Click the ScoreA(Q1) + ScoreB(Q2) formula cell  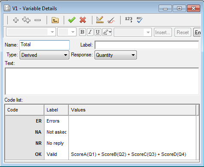pyautogui.click(x=133, y=154)
